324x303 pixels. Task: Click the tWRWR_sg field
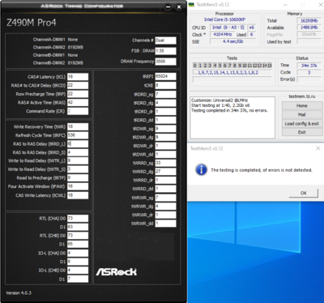click(166, 198)
